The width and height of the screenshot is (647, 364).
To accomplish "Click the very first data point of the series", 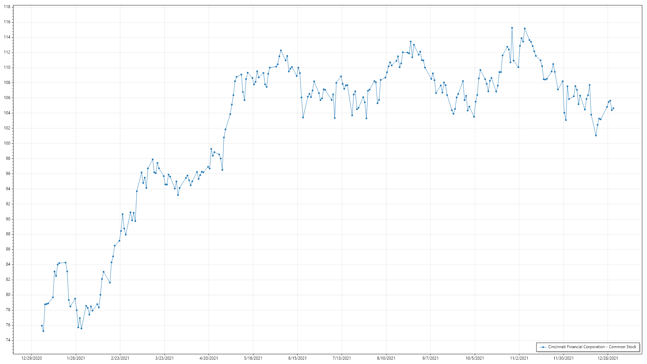I will click(x=42, y=326).
